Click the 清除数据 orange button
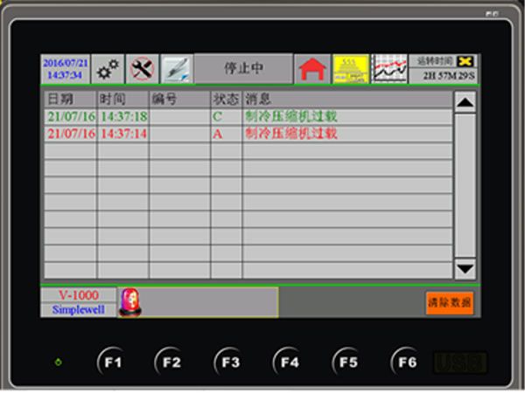The height and width of the screenshot is (393, 525). 450,303
